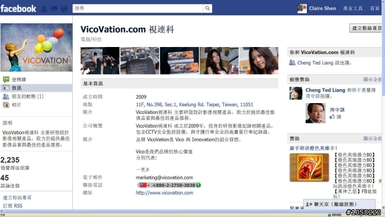This screenshot has width=385, height=217.
Task: Click 顯示全部 next to 動態贊助
Action: click(x=372, y=80)
